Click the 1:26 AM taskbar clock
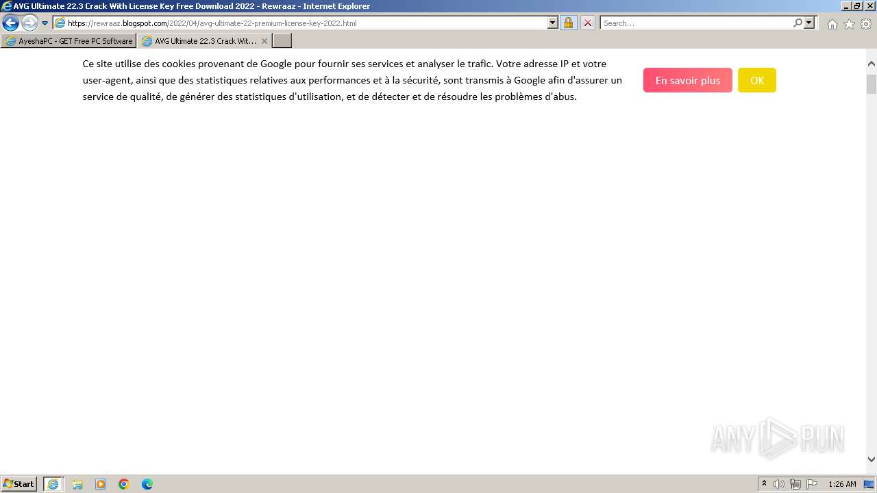The image size is (877, 493). pos(842,484)
